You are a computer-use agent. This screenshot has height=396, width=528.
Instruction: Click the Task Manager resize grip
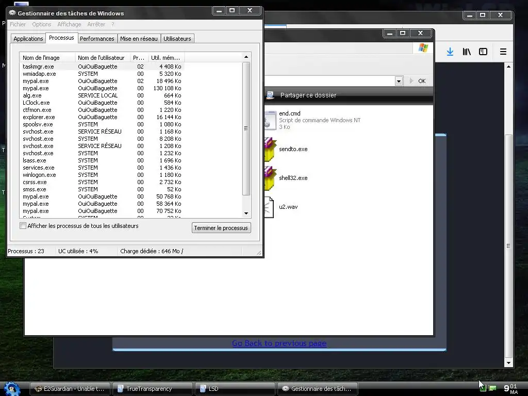(259, 253)
